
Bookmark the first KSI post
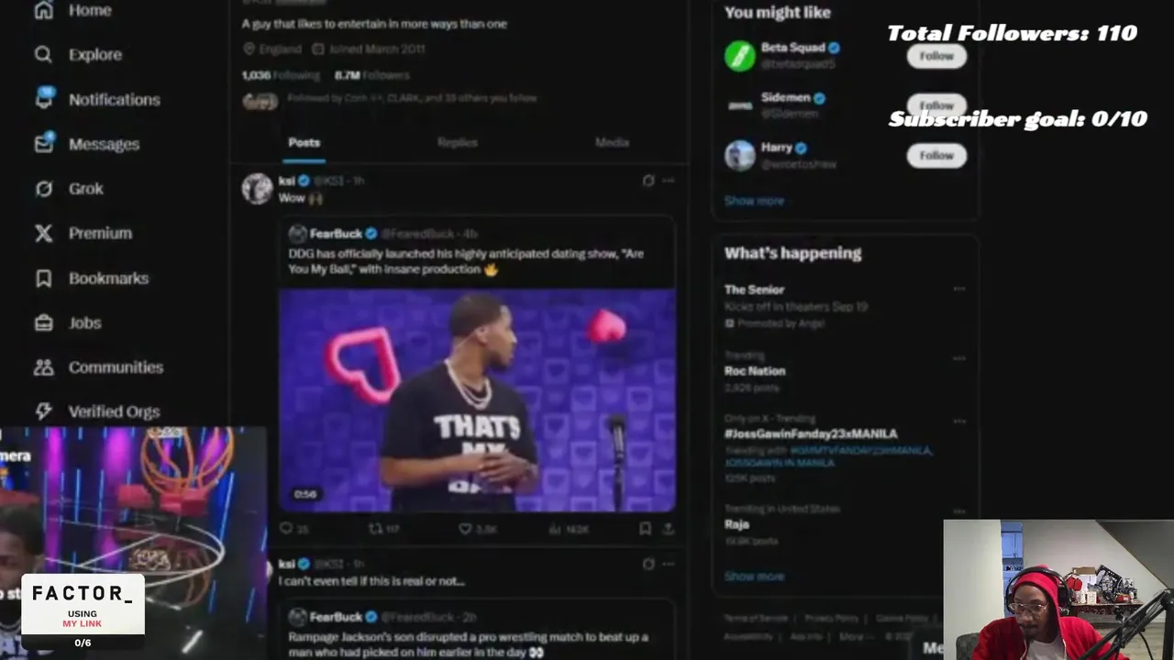[645, 529]
